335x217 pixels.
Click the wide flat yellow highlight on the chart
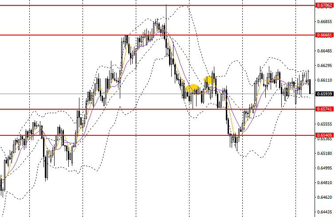pyautogui.click(x=193, y=88)
